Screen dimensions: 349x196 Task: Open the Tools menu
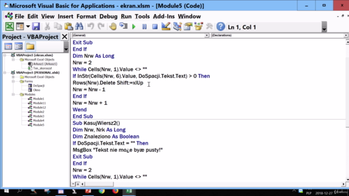point(142,16)
